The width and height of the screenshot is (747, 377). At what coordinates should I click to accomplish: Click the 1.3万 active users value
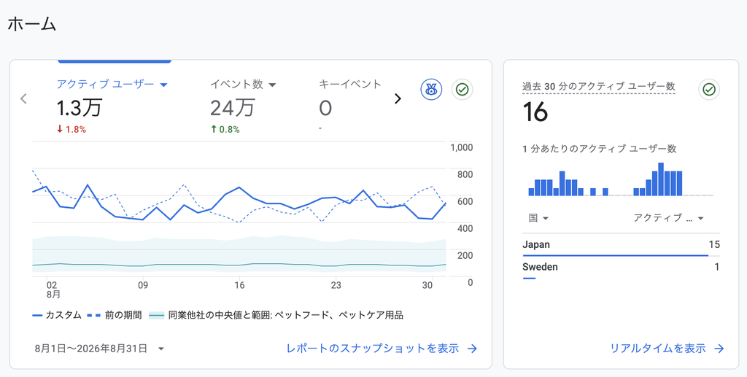pos(79,108)
